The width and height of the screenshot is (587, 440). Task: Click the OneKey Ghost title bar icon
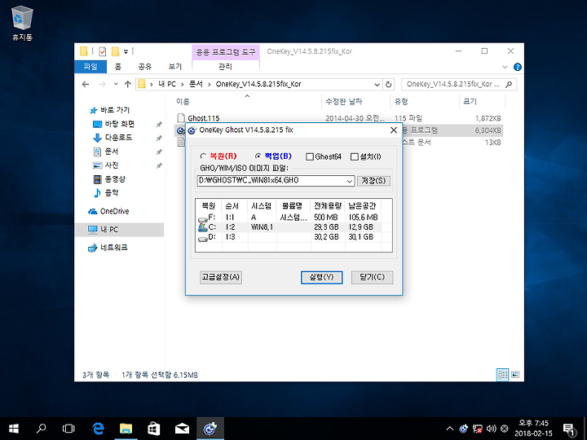point(192,130)
